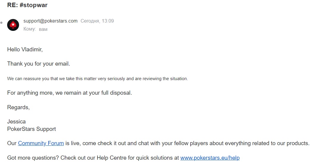Click the signature name Jessica

[x=16, y=122]
